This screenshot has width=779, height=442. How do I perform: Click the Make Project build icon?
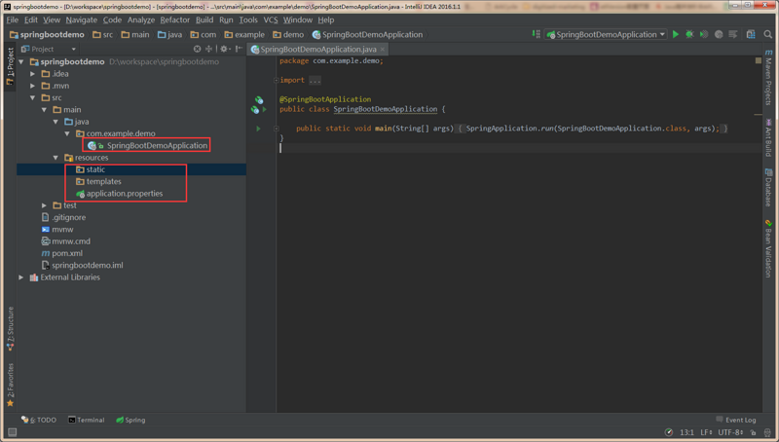[x=537, y=34]
